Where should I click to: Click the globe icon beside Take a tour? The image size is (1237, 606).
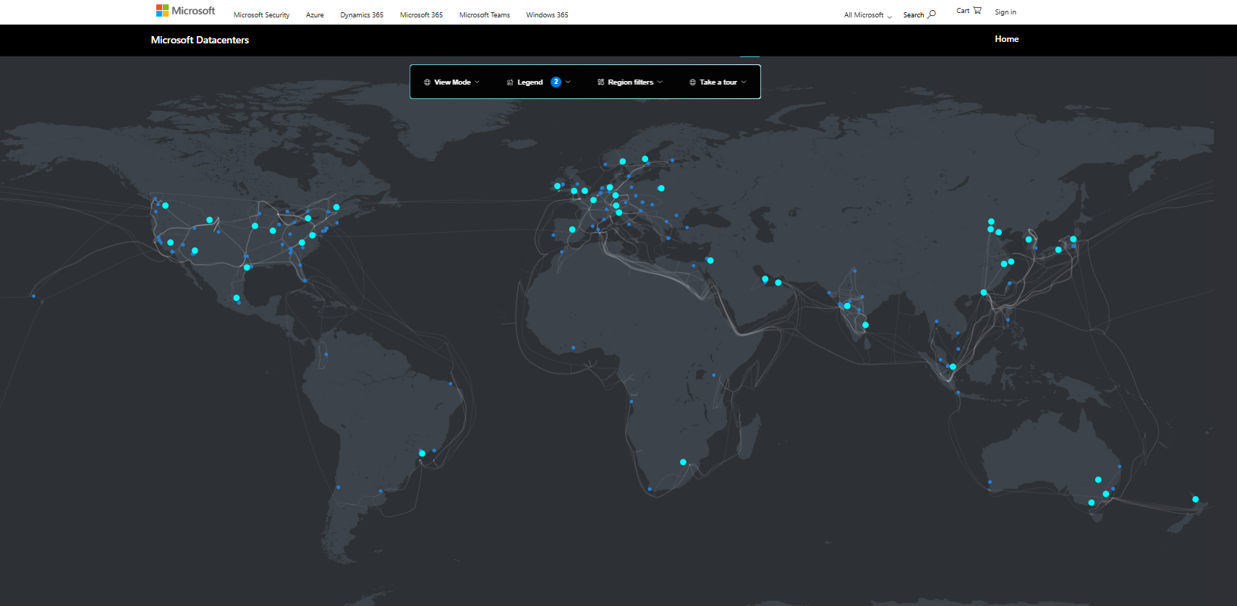point(692,82)
